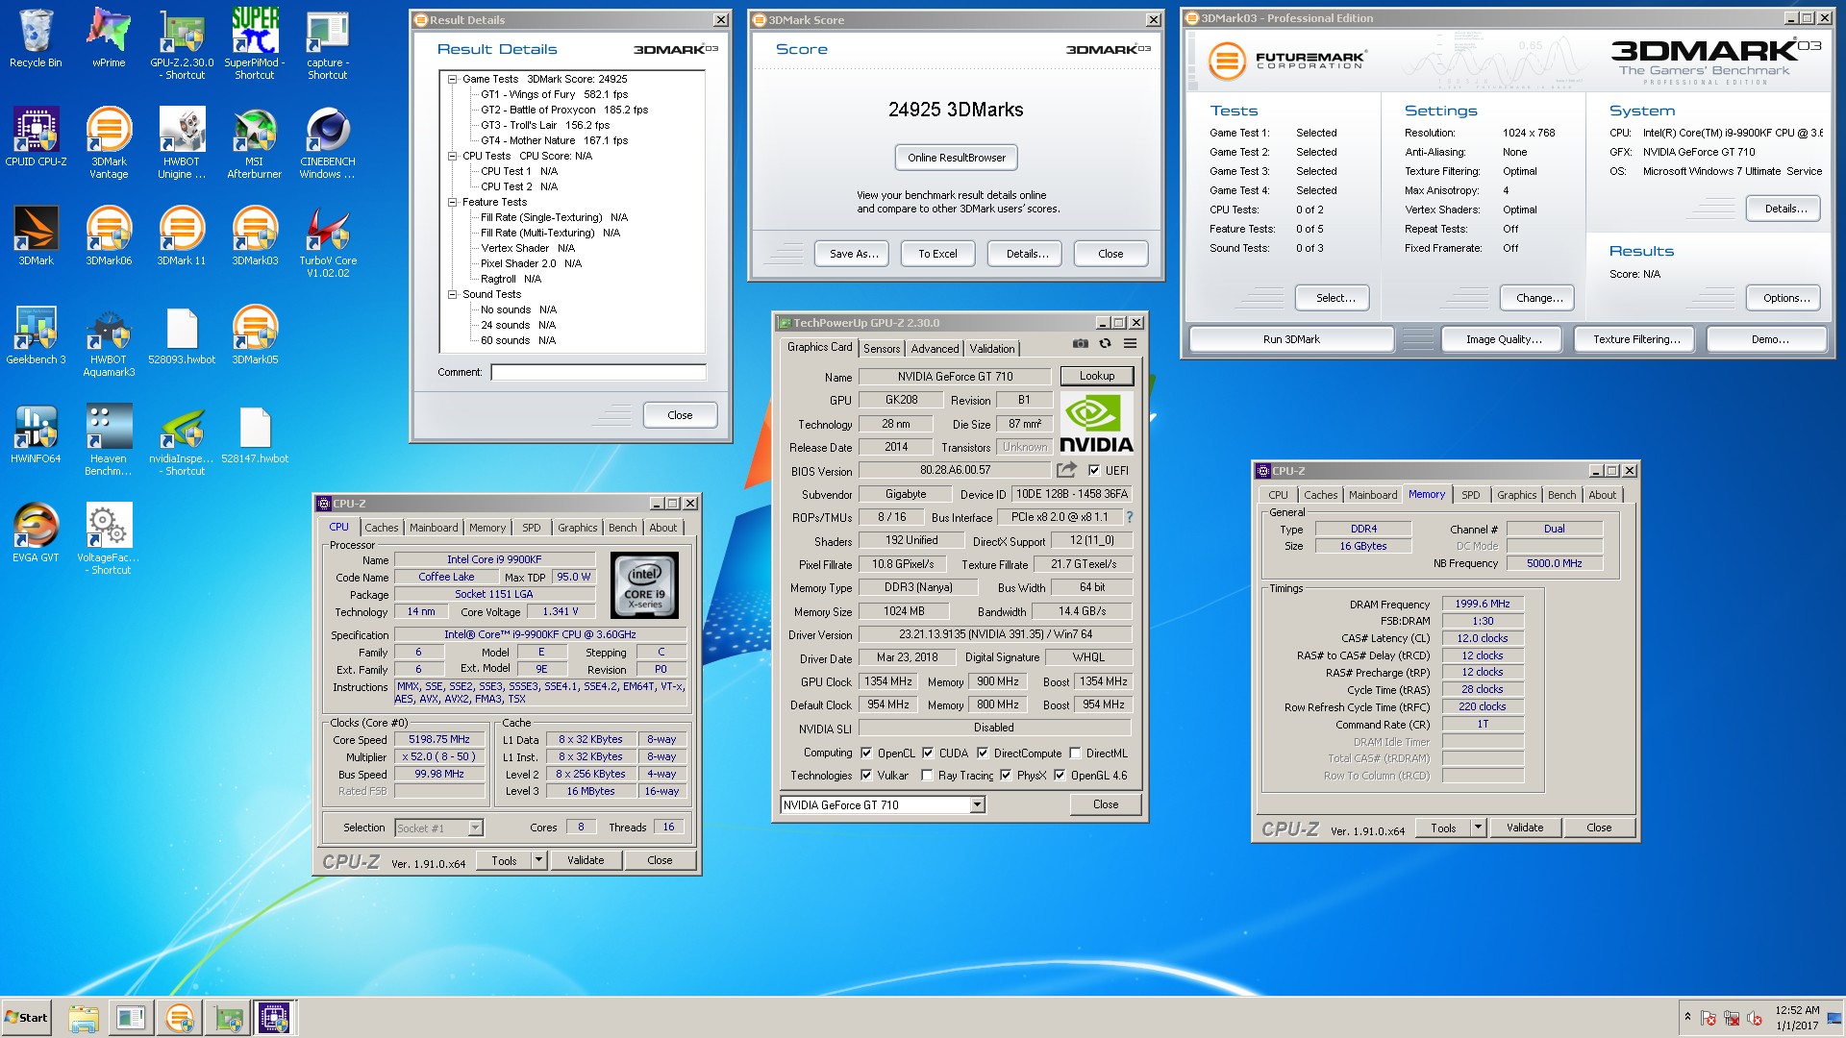Image resolution: width=1846 pixels, height=1038 pixels.
Task: Open 3DMark06 desktop icon
Action: (109, 235)
